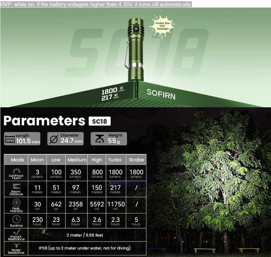Viewport: 271px width, 257px height.
Task: Click the 97 meters beam distance cell
Action: [76, 189]
